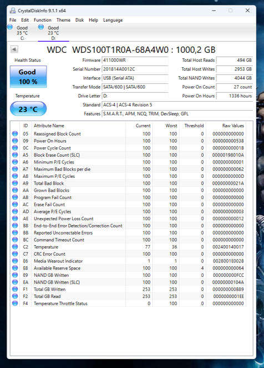
Task: Click the Threshold column header
Action: coord(194,126)
